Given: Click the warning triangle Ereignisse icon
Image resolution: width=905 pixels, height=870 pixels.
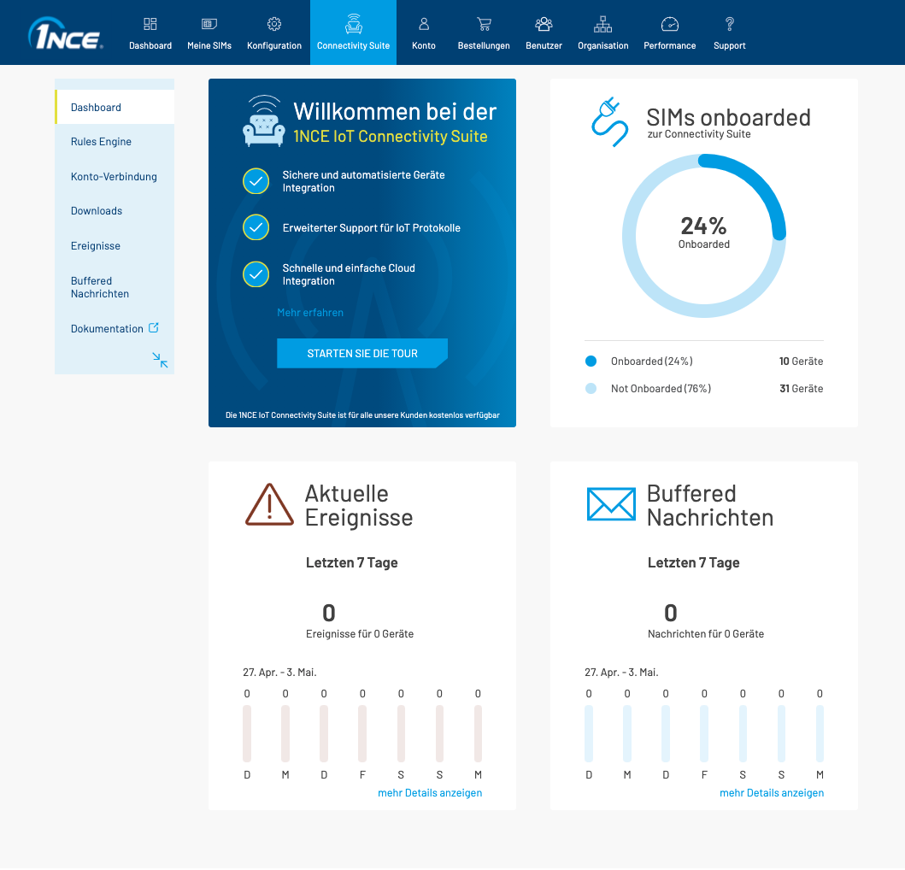Looking at the screenshot, I should pos(269,504).
